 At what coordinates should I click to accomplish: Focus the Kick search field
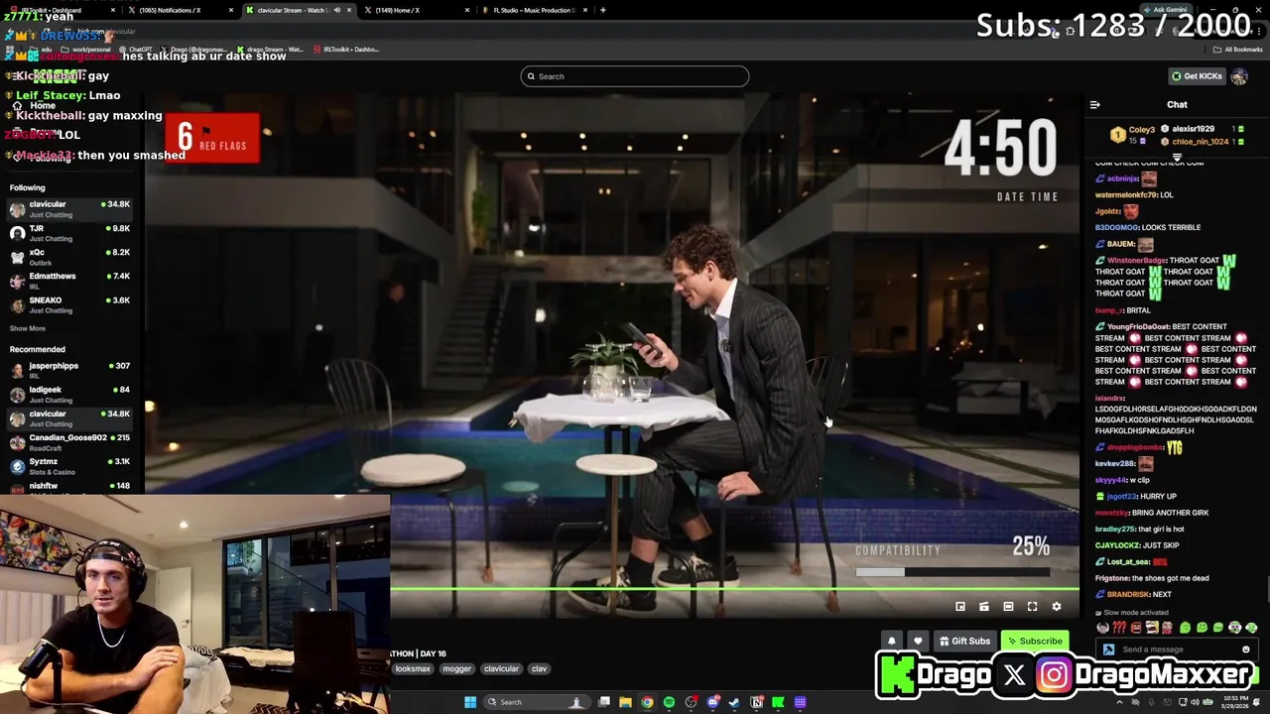[635, 76]
